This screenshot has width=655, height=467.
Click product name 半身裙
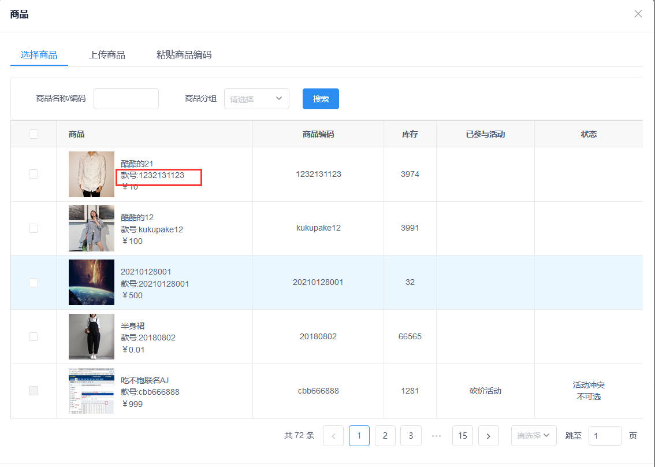tap(133, 326)
